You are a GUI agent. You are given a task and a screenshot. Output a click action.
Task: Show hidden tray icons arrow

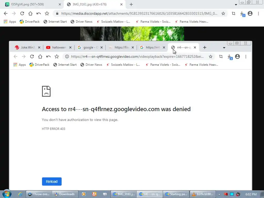tap(219, 194)
